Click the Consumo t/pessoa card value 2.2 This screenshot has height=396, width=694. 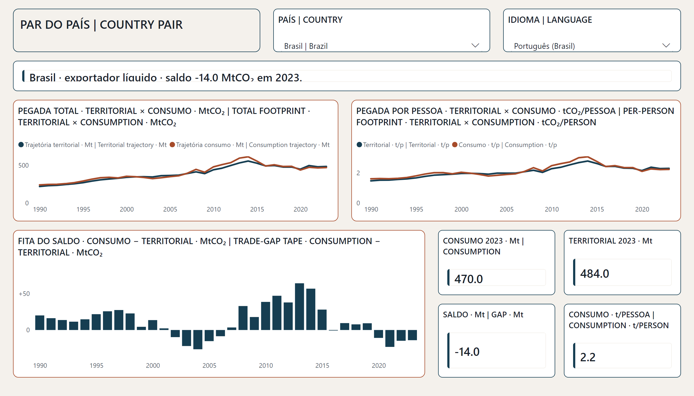(588, 357)
